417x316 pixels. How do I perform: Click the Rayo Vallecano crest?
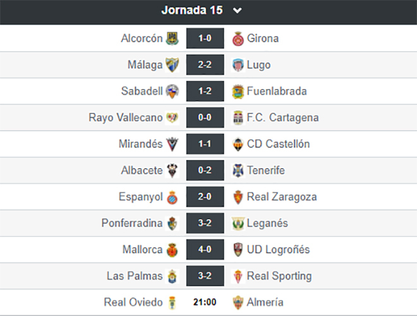tap(172, 118)
